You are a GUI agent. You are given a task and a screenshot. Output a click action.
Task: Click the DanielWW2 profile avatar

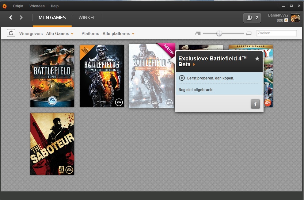pos(295,18)
